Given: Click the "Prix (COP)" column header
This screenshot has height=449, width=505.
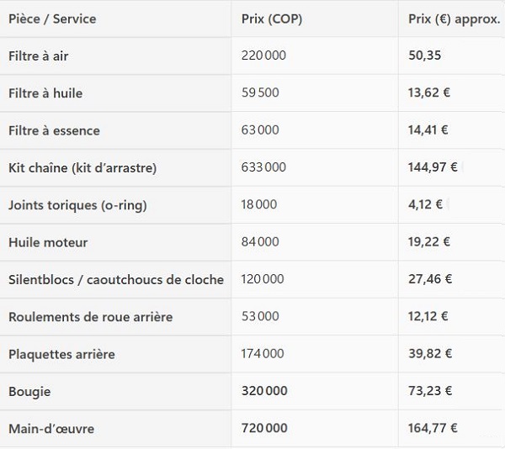Looking at the screenshot, I should pos(272,18).
